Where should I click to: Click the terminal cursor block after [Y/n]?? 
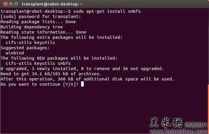[82, 84]
